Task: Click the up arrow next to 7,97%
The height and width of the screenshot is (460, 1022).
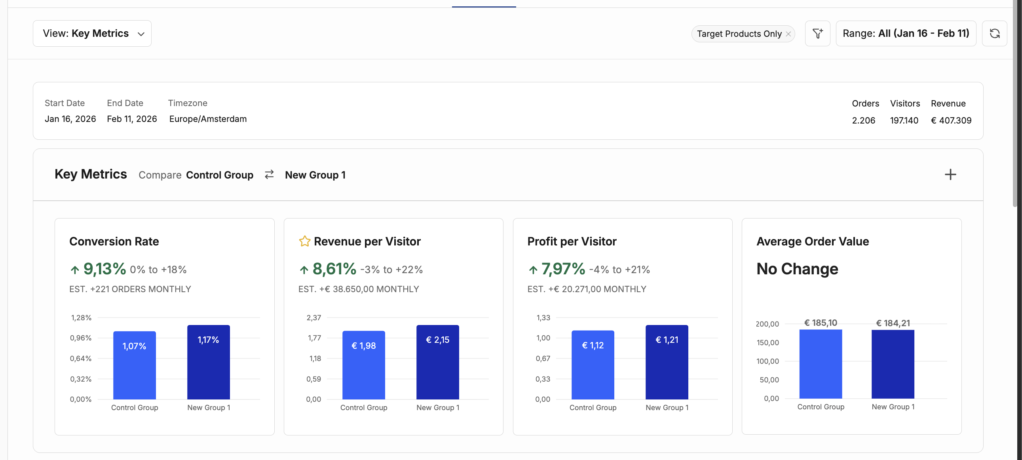Action: pyautogui.click(x=533, y=270)
